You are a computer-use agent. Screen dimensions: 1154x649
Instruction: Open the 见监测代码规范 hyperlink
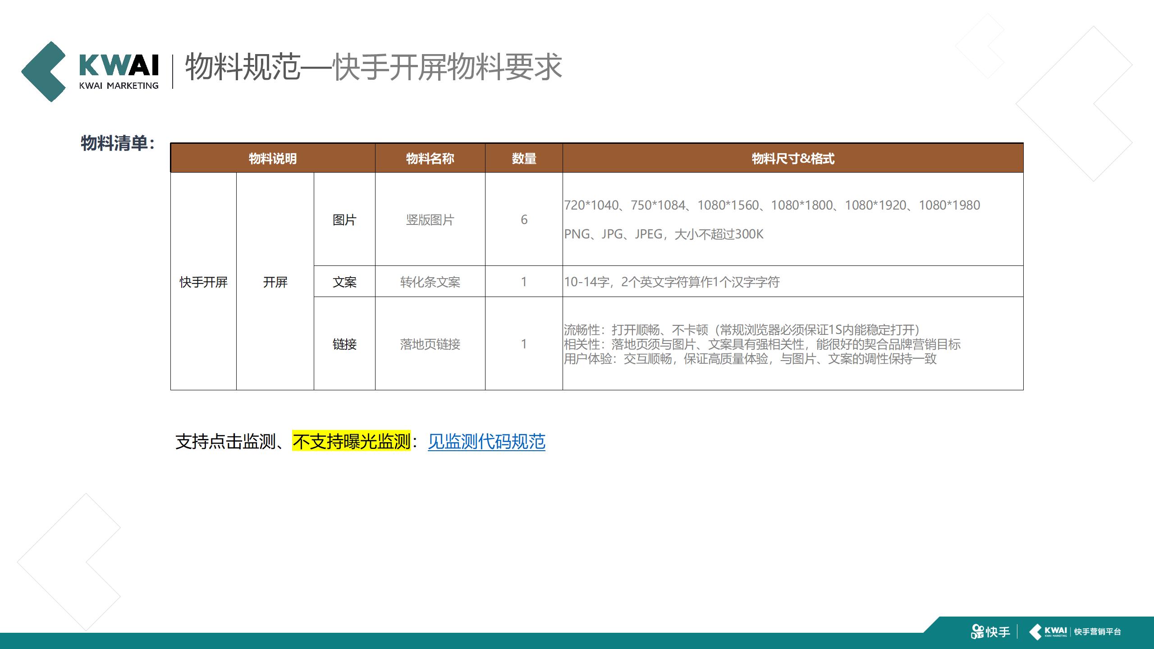pyautogui.click(x=486, y=441)
